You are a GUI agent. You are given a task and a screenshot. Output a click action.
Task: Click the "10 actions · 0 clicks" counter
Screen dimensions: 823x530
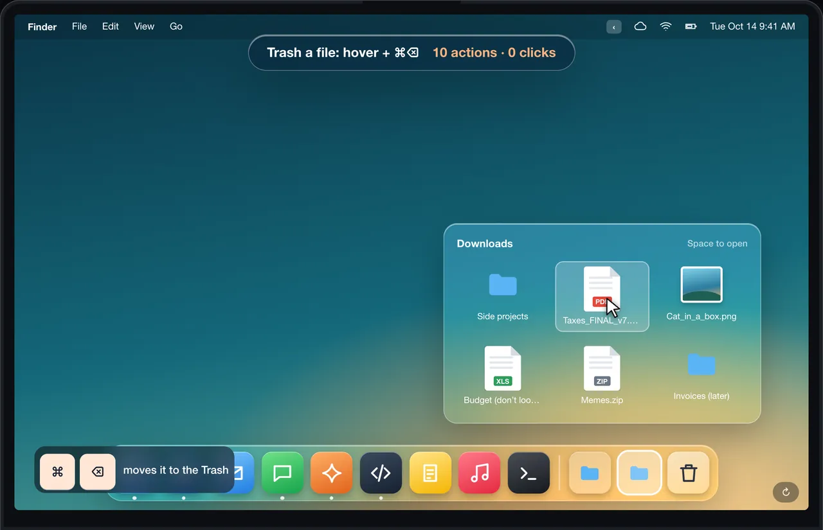(x=494, y=53)
